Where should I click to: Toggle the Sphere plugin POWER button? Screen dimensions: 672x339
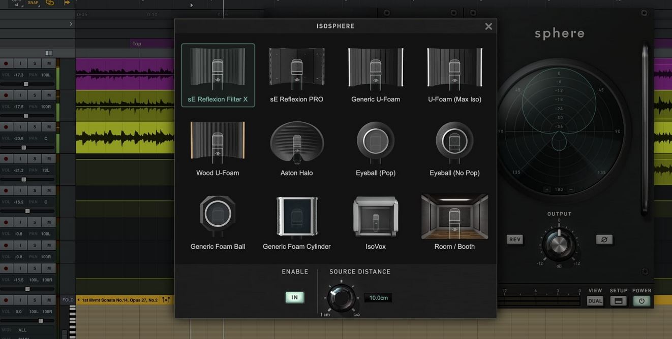(x=642, y=301)
